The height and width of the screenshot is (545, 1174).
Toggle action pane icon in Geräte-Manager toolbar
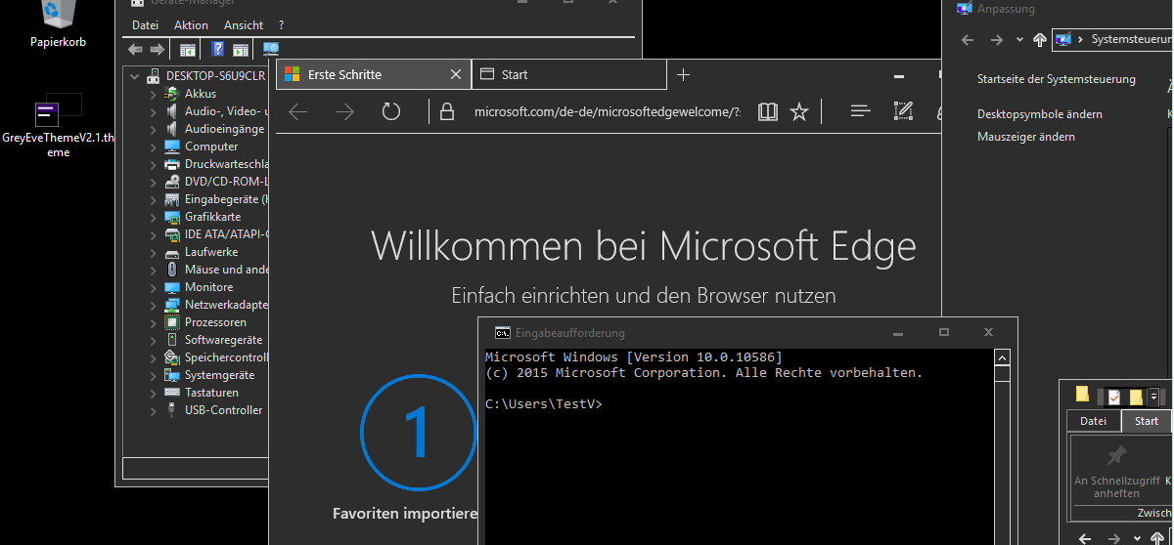(x=241, y=49)
